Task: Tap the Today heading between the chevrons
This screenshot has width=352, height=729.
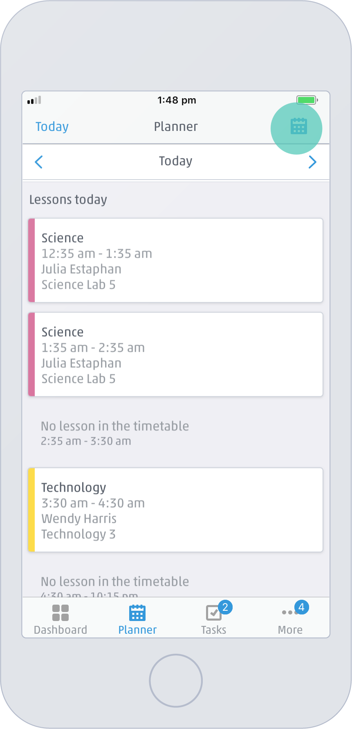Action: pyautogui.click(x=175, y=161)
